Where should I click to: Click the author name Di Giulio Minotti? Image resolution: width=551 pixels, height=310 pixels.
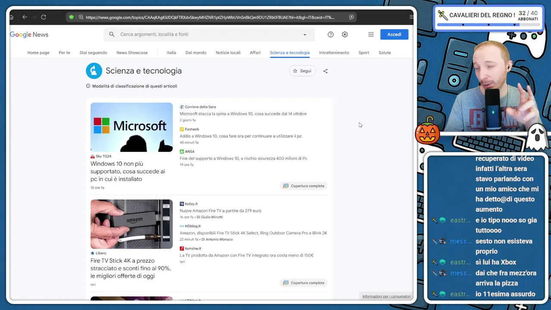click(210, 217)
